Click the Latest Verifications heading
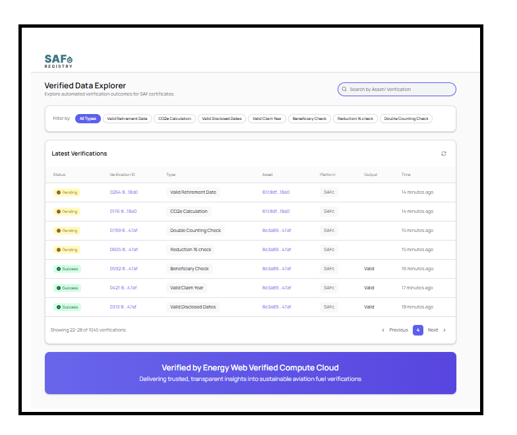The height and width of the screenshot is (435, 517). pyautogui.click(x=79, y=154)
